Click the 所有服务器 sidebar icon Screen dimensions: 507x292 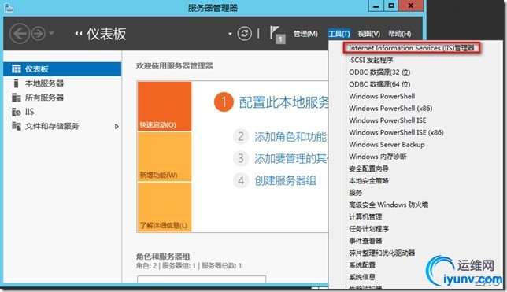(17, 98)
